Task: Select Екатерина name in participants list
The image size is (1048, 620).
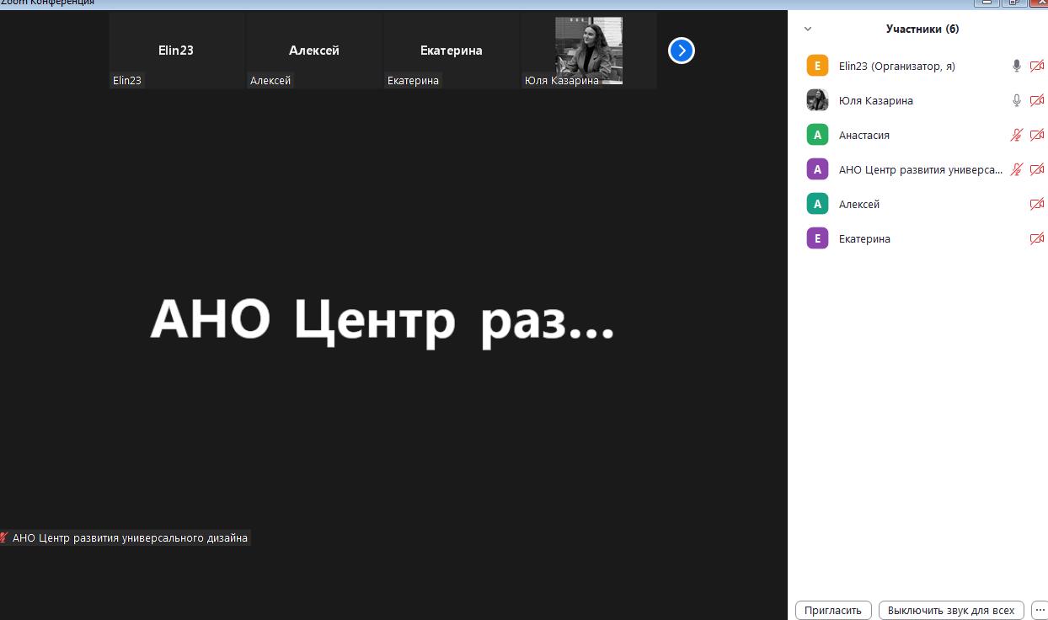Action: 864,238
